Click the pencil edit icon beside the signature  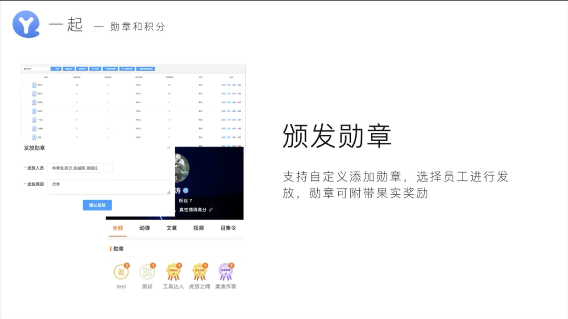211,209
